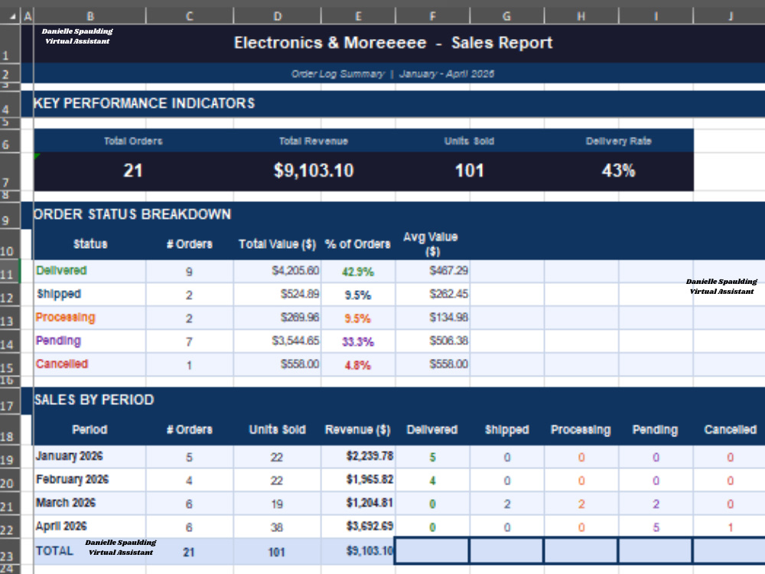Click the 42.9% of orders cell
Viewport: 765px width, 574px height.
[x=357, y=272]
